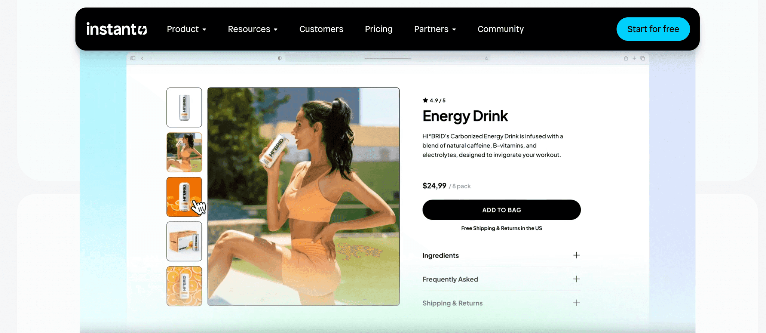Select the woman drinking thumbnail
Image resolution: width=766 pixels, height=333 pixels.
pyautogui.click(x=184, y=152)
